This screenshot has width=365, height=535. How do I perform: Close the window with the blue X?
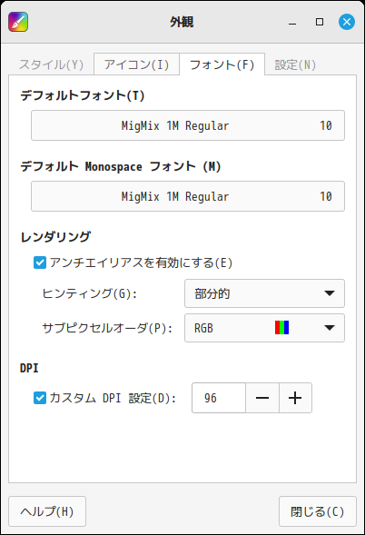point(347,22)
